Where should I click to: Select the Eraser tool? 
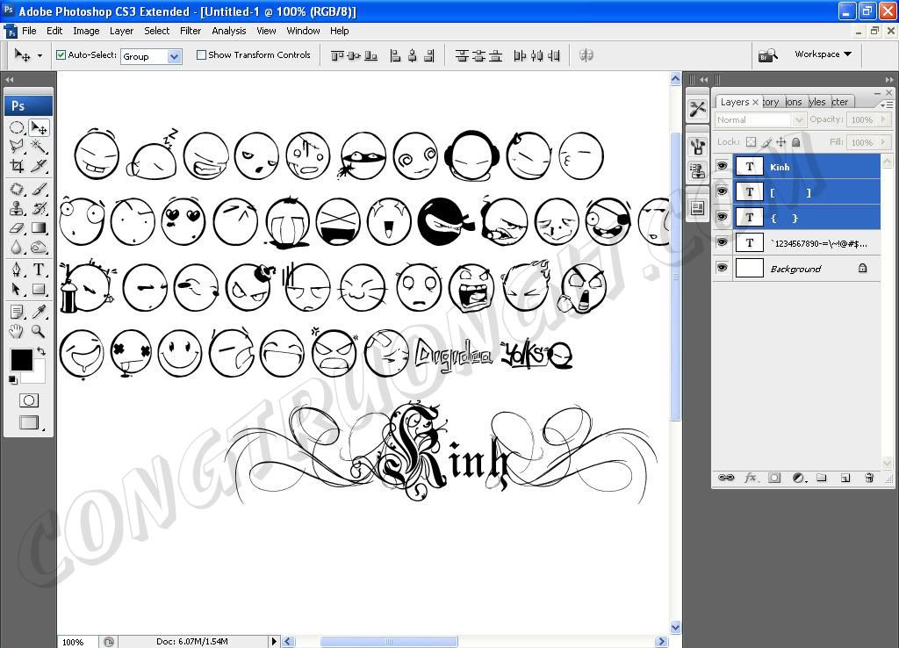pos(17,228)
